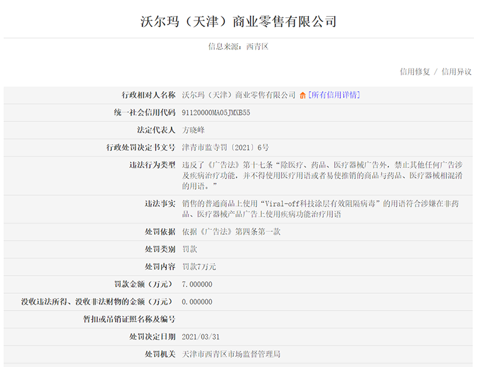Select credit code 91120000MA05JMXB55
Viewport: 480px width, 367px height.
216,113
